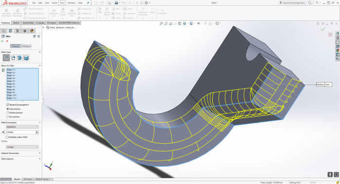Open the Window menu

point(71,3)
